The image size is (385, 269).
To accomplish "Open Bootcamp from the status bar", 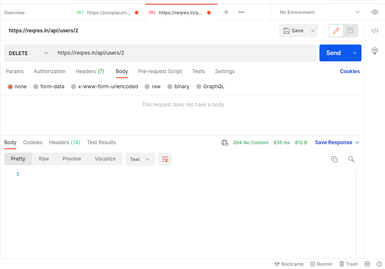I will [289, 264].
